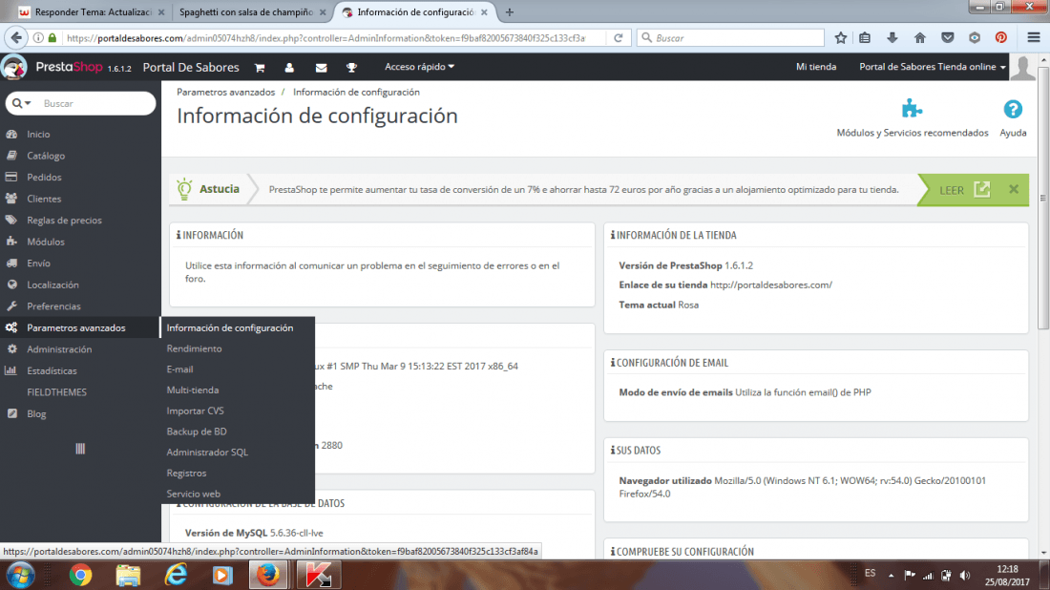The image size is (1050, 590).
Task: Open Módulos in the sidebar
Action: click(x=46, y=242)
